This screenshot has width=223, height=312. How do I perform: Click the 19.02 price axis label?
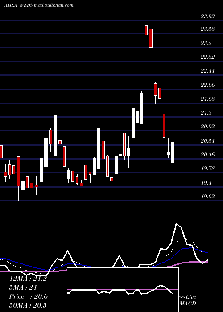pyautogui.click(x=208, y=197)
